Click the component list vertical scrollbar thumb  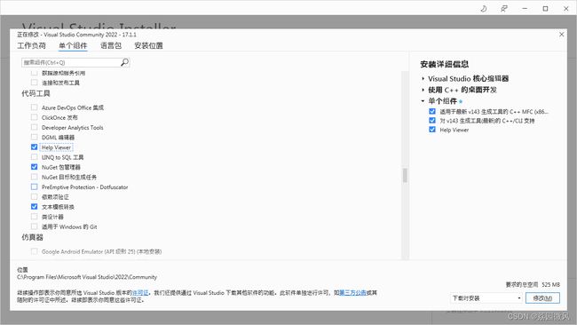405,176
